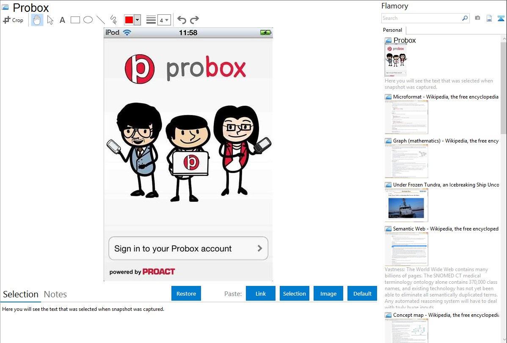Click Sign in to your Probox account

click(188, 248)
